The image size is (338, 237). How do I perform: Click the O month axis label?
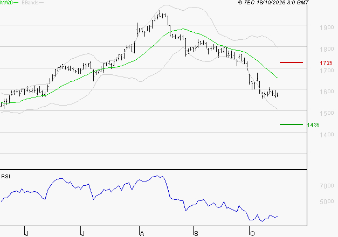(252, 233)
